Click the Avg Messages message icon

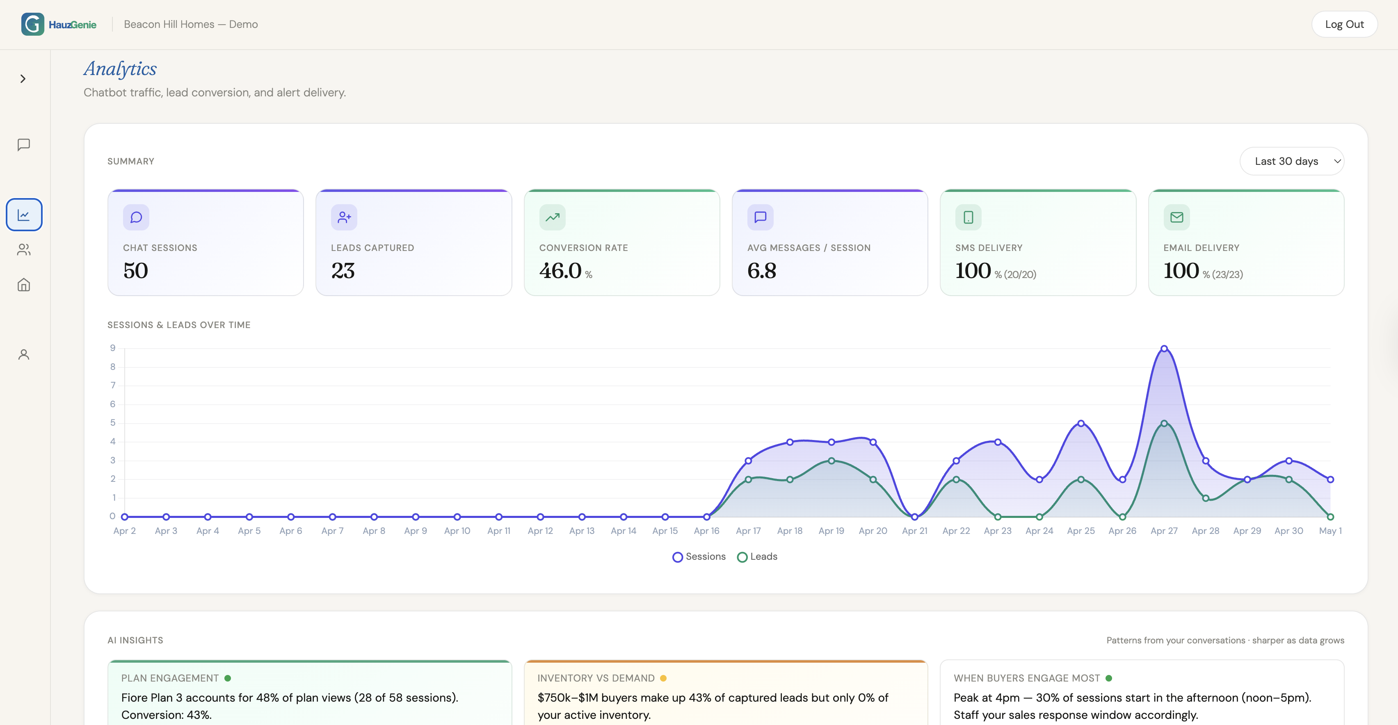tap(760, 218)
